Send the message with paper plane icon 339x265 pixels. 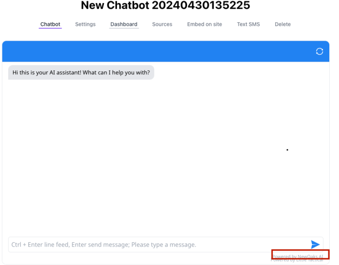[x=315, y=245]
